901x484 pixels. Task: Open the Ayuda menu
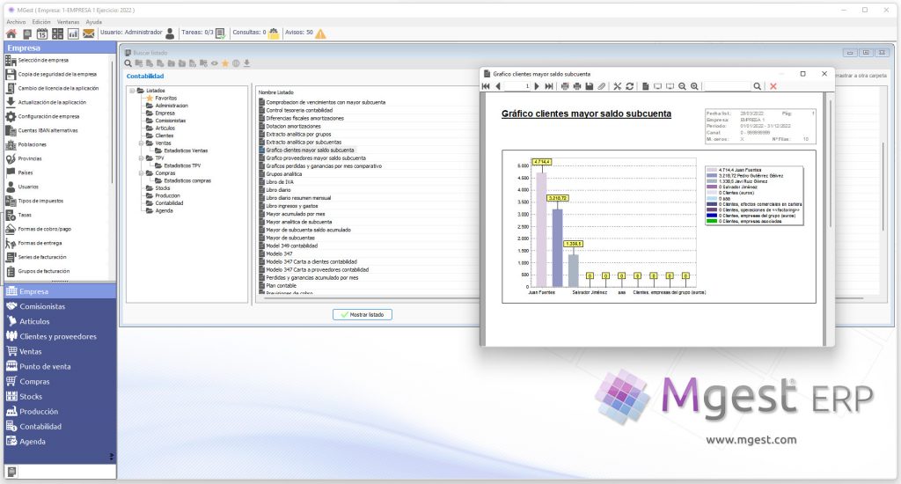(x=93, y=22)
